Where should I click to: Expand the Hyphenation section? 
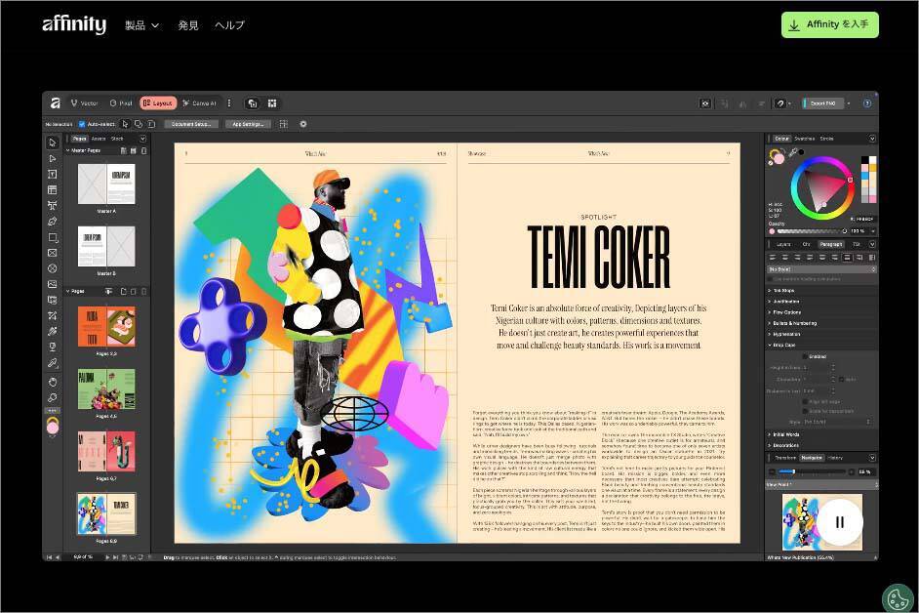tap(784, 335)
